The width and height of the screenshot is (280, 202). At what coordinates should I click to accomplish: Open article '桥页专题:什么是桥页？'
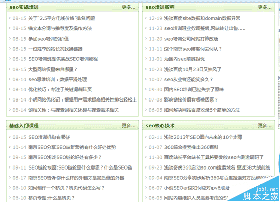[51, 198]
